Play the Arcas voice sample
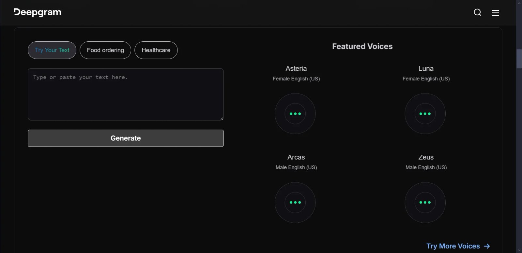The image size is (522, 253). 295,203
